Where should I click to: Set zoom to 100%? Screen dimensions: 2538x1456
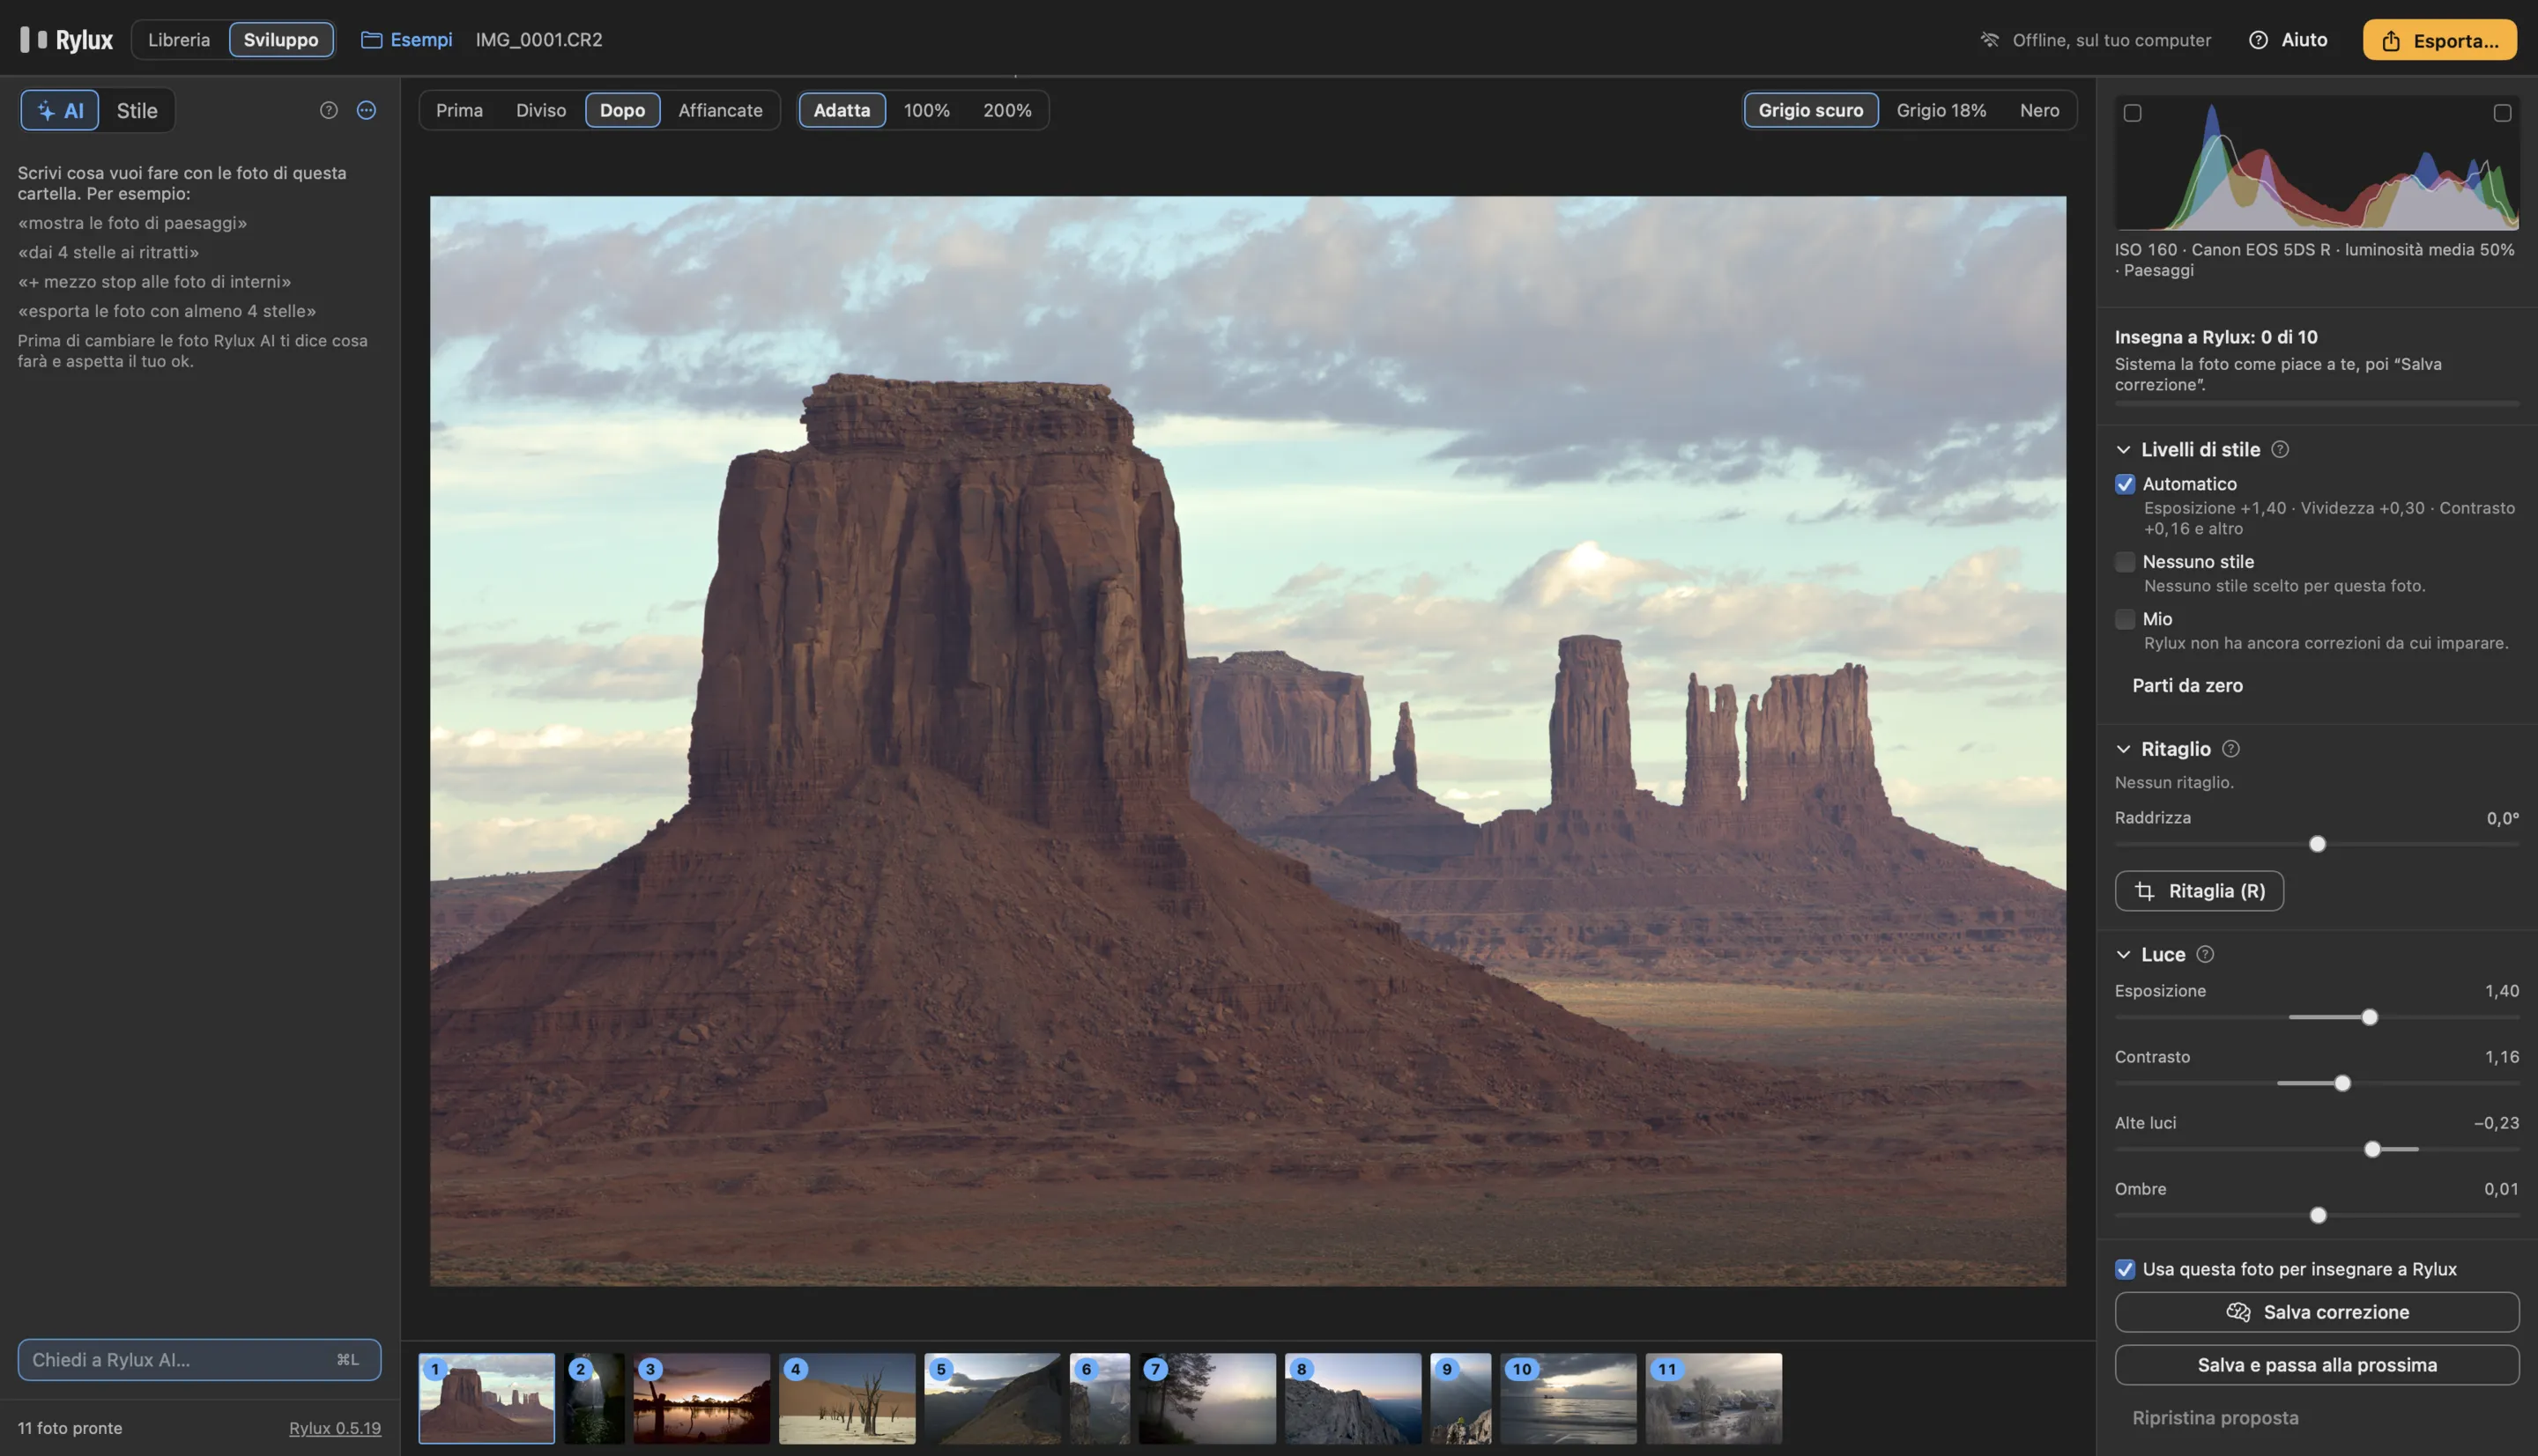926,110
